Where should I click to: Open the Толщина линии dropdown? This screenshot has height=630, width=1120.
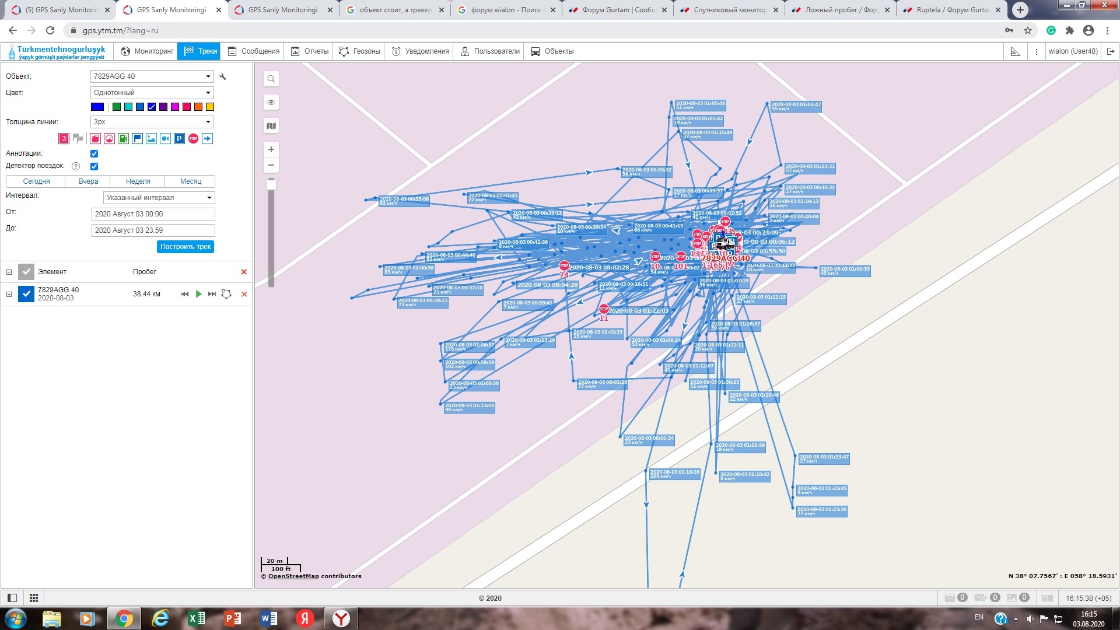click(x=152, y=122)
